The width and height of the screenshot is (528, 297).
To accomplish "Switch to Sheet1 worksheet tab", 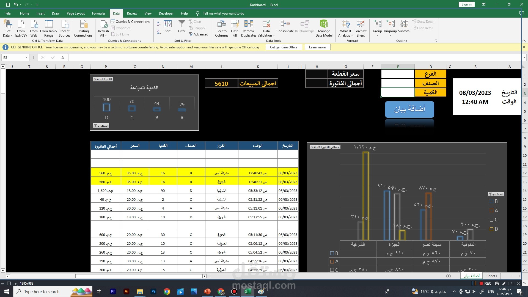I will point(491,276).
